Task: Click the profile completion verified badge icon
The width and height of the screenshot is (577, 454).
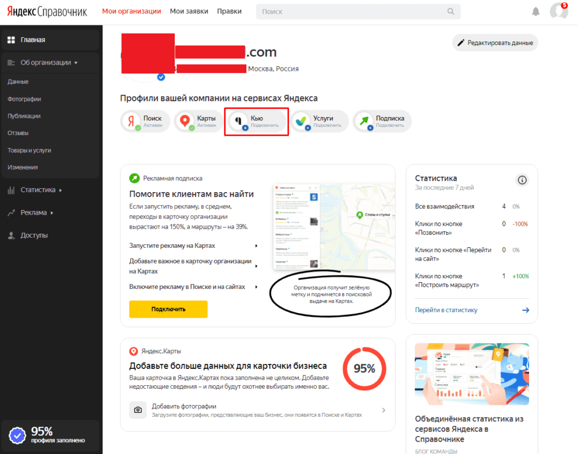Action: click(x=17, y=435)
